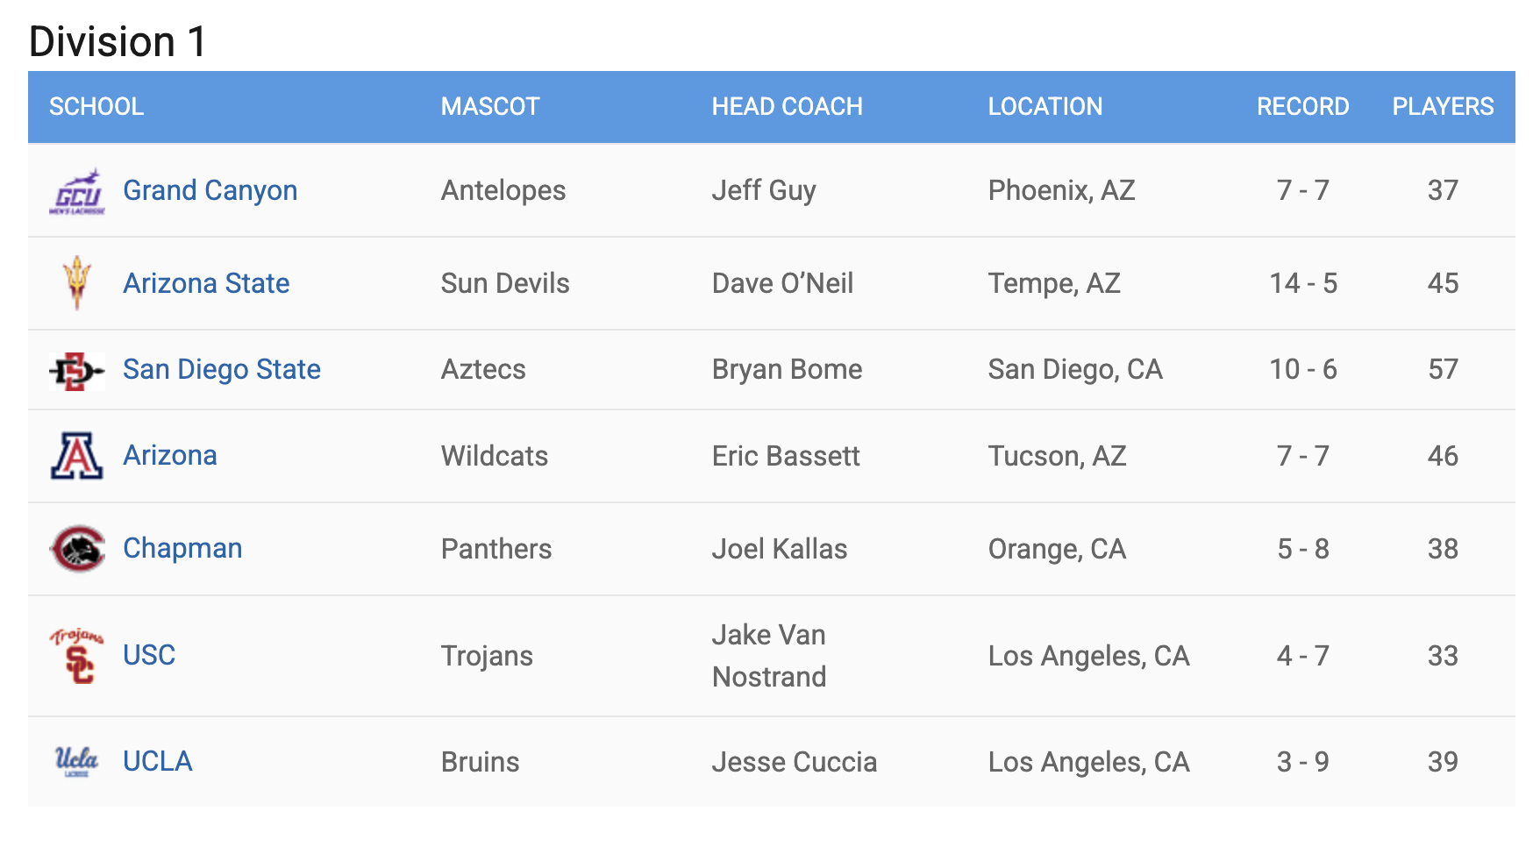Click the UCLA script logo icon

point(77,761)
